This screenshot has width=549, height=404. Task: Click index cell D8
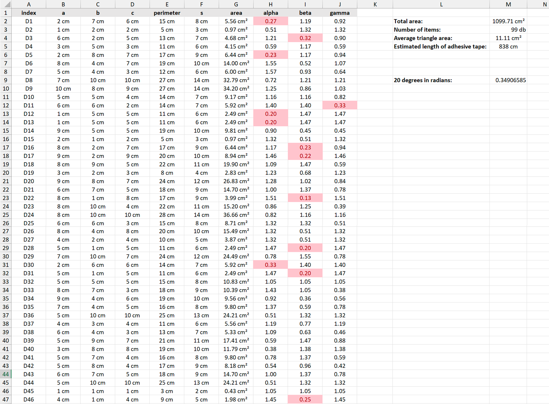(x=29, y=80)
